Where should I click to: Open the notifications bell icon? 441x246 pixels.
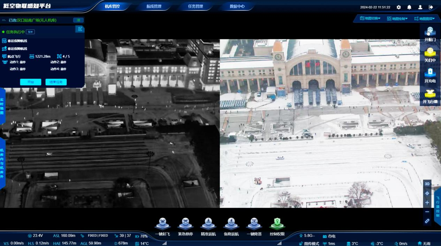[x=409, y=7]
